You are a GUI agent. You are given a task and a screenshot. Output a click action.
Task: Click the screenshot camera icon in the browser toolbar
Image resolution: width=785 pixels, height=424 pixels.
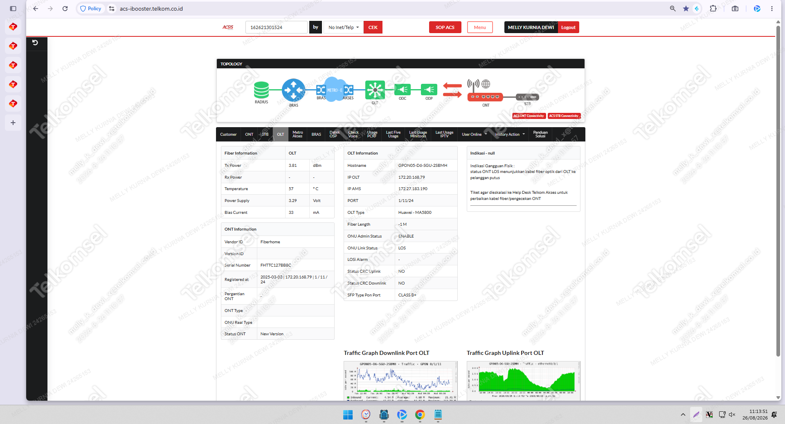click(735, 9)
